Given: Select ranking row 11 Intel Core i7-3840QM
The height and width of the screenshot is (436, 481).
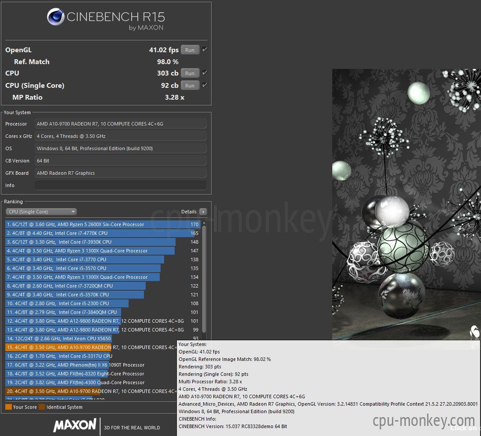Looking at the screenshot, I should [103, 312].
